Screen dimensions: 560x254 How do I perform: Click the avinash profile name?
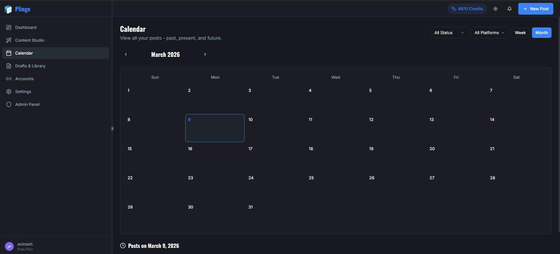25,244
